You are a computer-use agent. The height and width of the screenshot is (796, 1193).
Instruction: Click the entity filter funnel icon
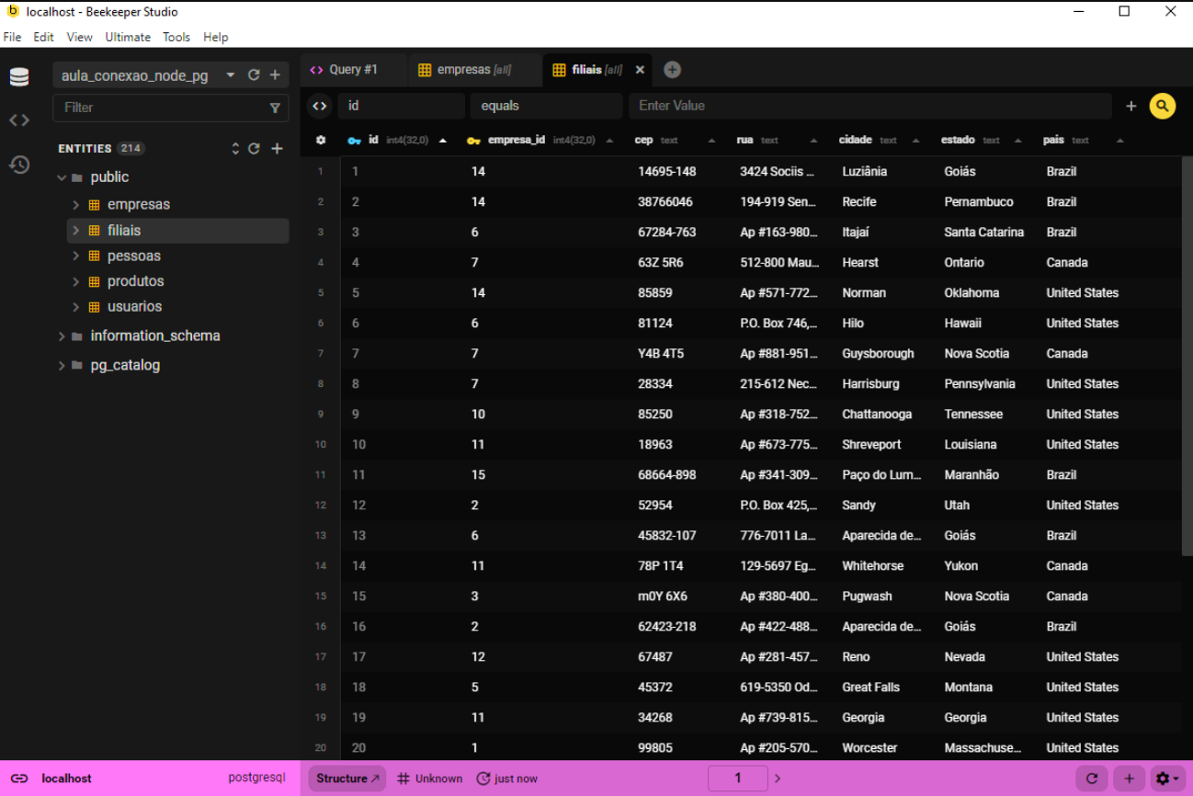[275, 108]
